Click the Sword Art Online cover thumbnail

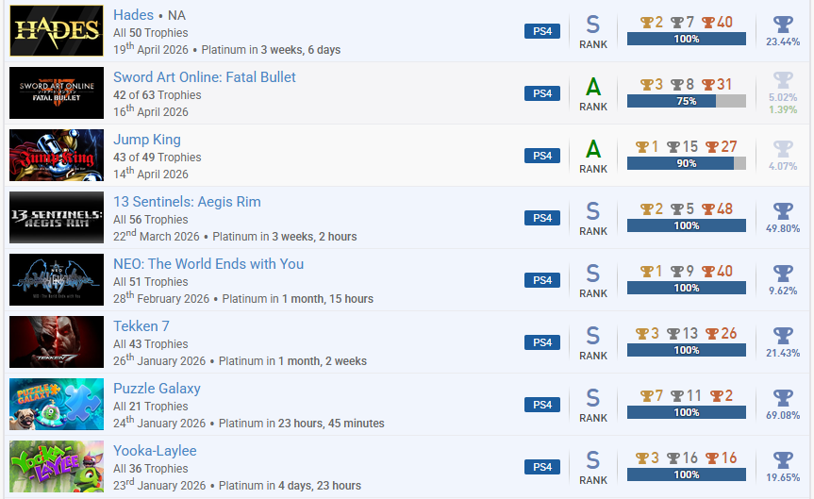pyautogui.click(x=57, y=93)
